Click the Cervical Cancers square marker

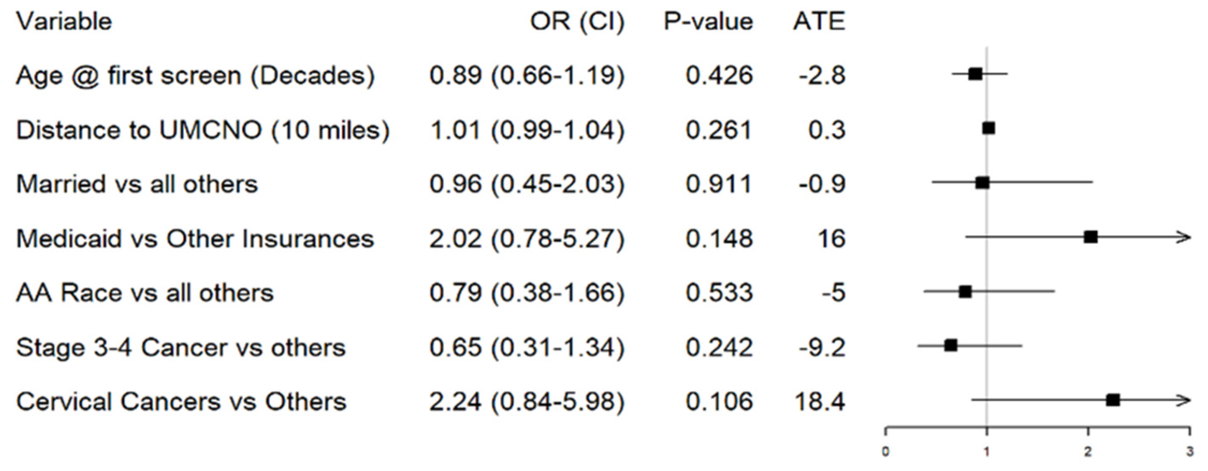(x=1113, y=400)
